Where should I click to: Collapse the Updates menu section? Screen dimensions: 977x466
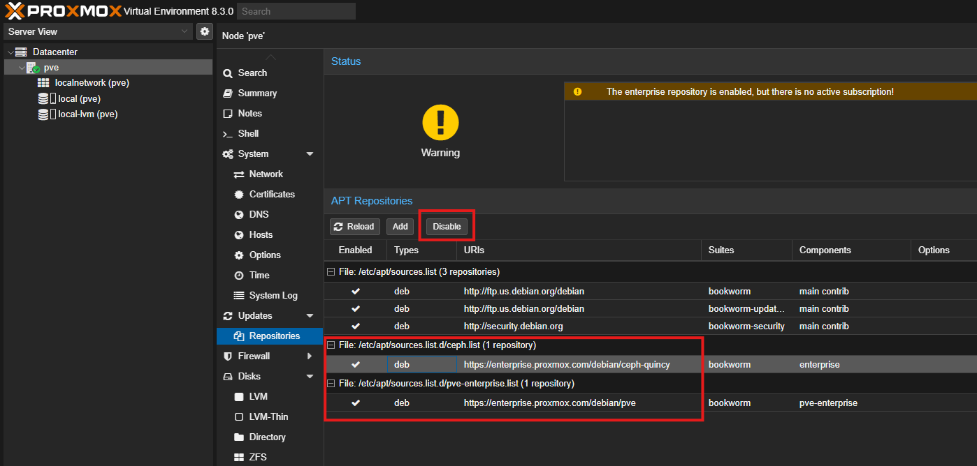click(x=310, y=316)
